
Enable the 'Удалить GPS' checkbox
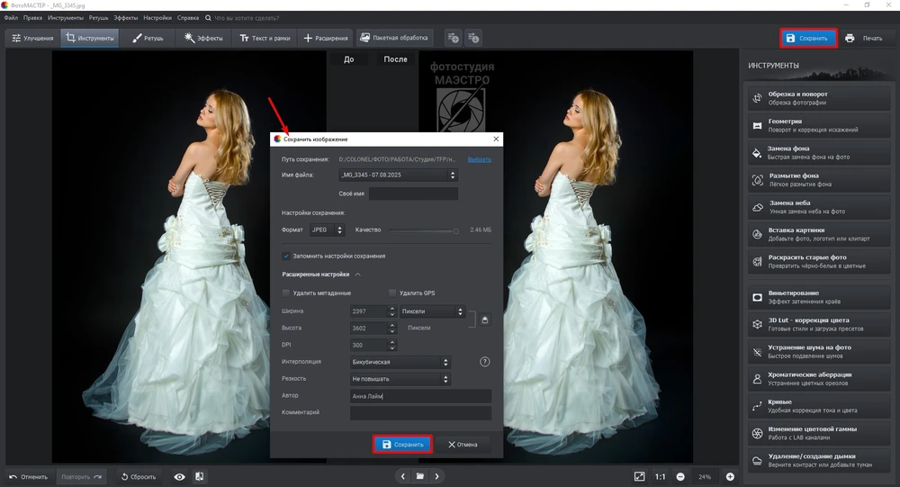[x=392, y=293]
